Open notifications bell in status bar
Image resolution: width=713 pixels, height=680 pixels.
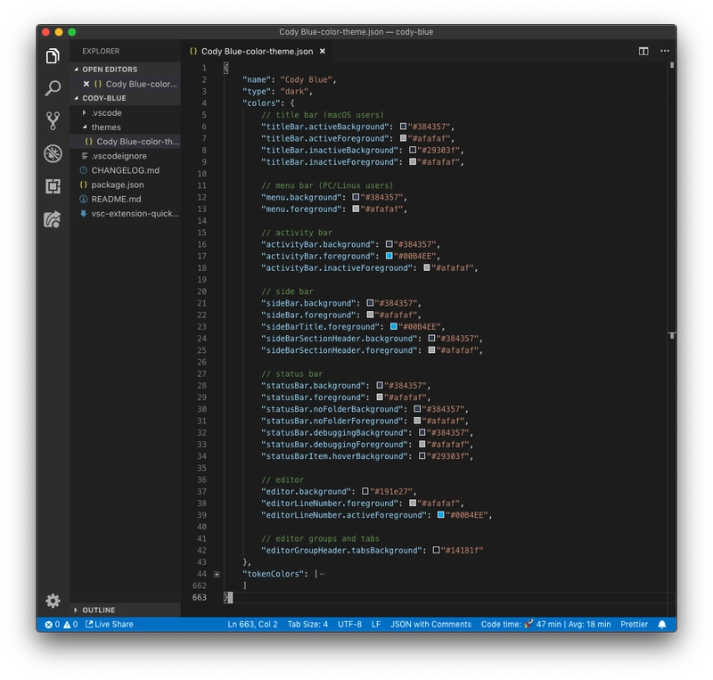[x=662, y=625]
